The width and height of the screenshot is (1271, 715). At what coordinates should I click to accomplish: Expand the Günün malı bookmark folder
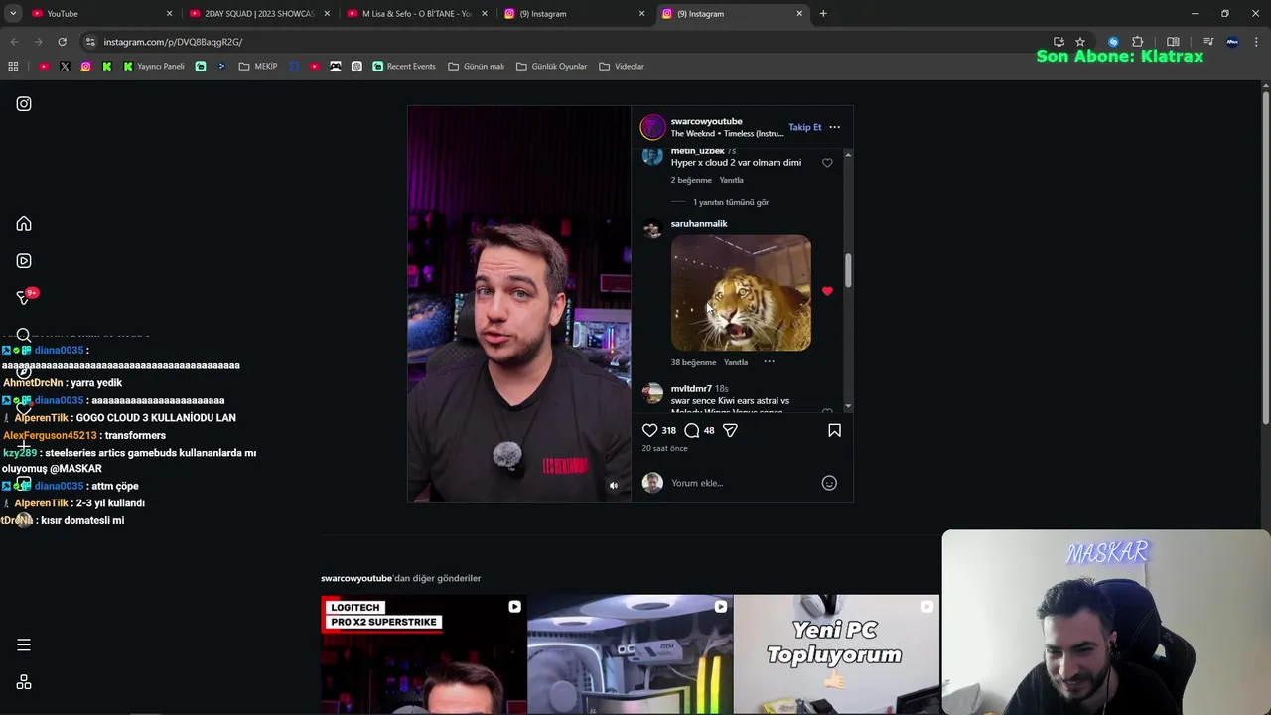[477, 67]
